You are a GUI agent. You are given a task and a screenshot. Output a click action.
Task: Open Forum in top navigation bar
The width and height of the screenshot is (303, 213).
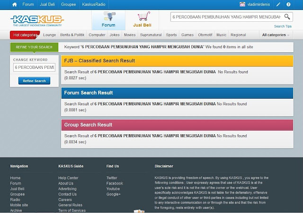[28, 4]
